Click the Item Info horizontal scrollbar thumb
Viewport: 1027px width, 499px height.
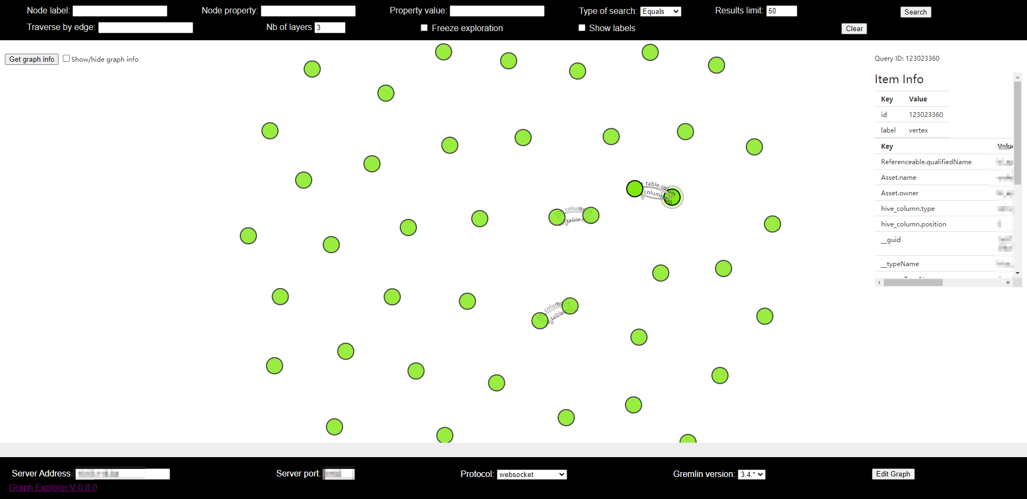[x=913, y=282]
